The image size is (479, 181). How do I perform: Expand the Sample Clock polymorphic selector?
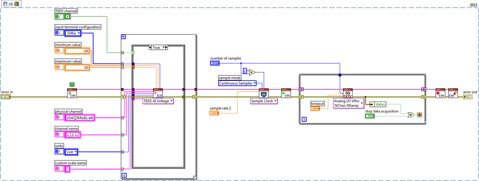[x=264, y=101]
